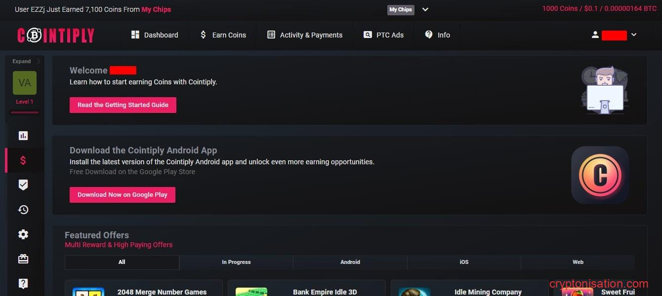The height and width of the screenshot is (296, 662).
Task: Click the gift box sidebar icon
Action: click(23, 259)
